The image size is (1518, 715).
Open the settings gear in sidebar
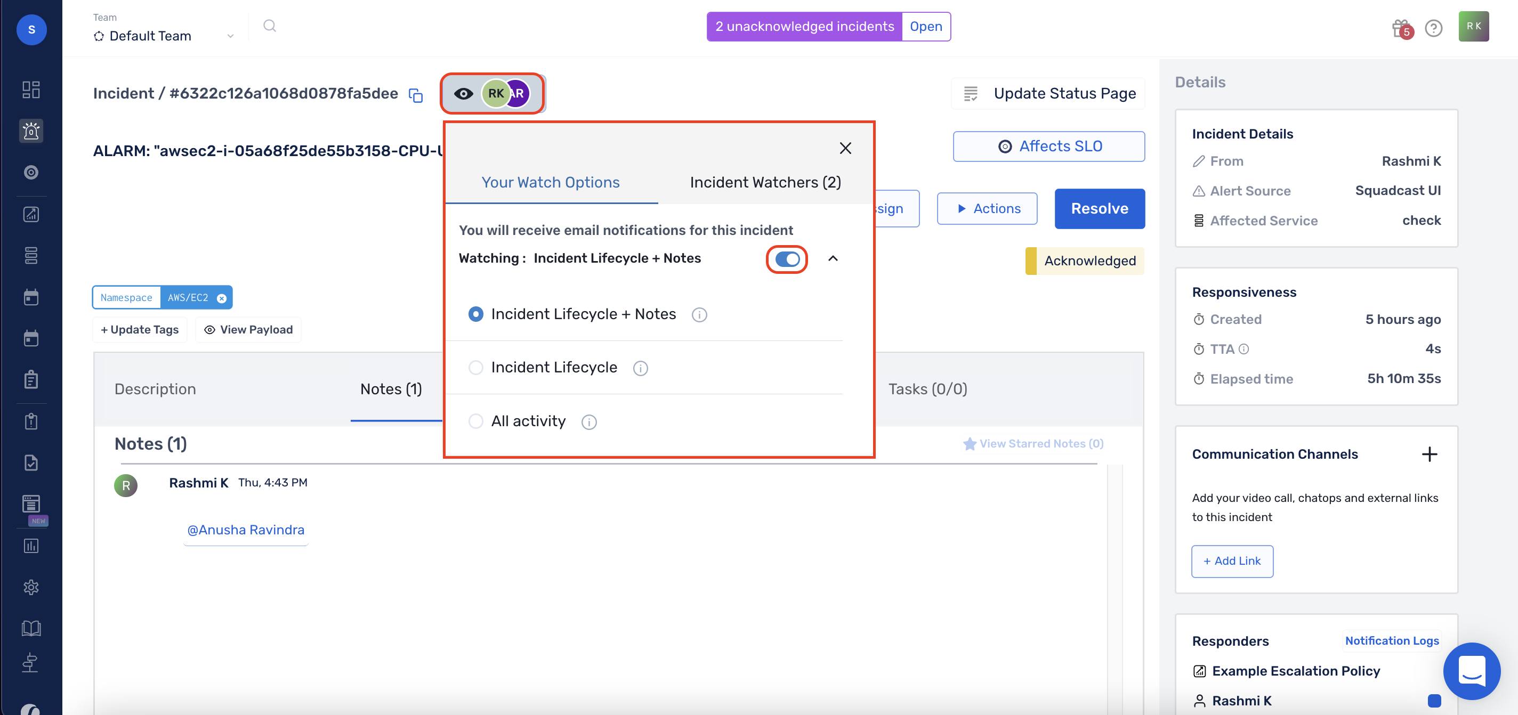31,587
